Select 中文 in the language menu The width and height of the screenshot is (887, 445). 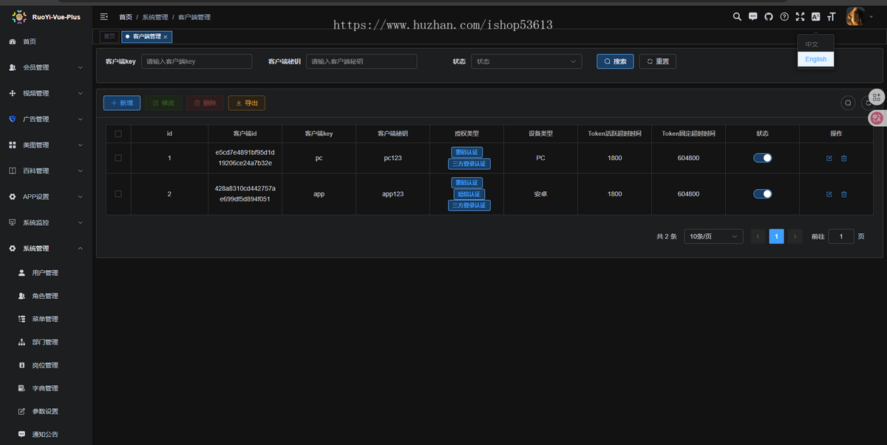click(816, 44)
